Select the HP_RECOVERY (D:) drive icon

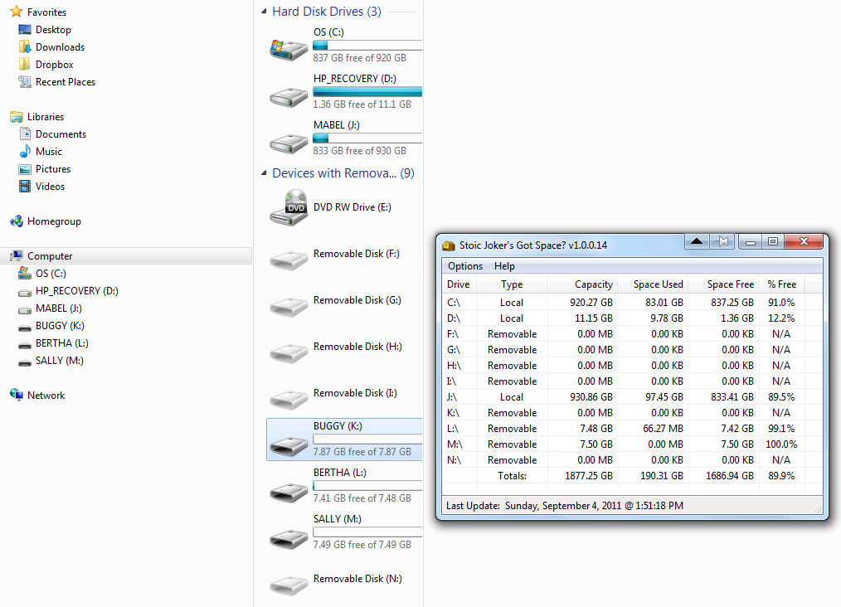pos(289,93)
